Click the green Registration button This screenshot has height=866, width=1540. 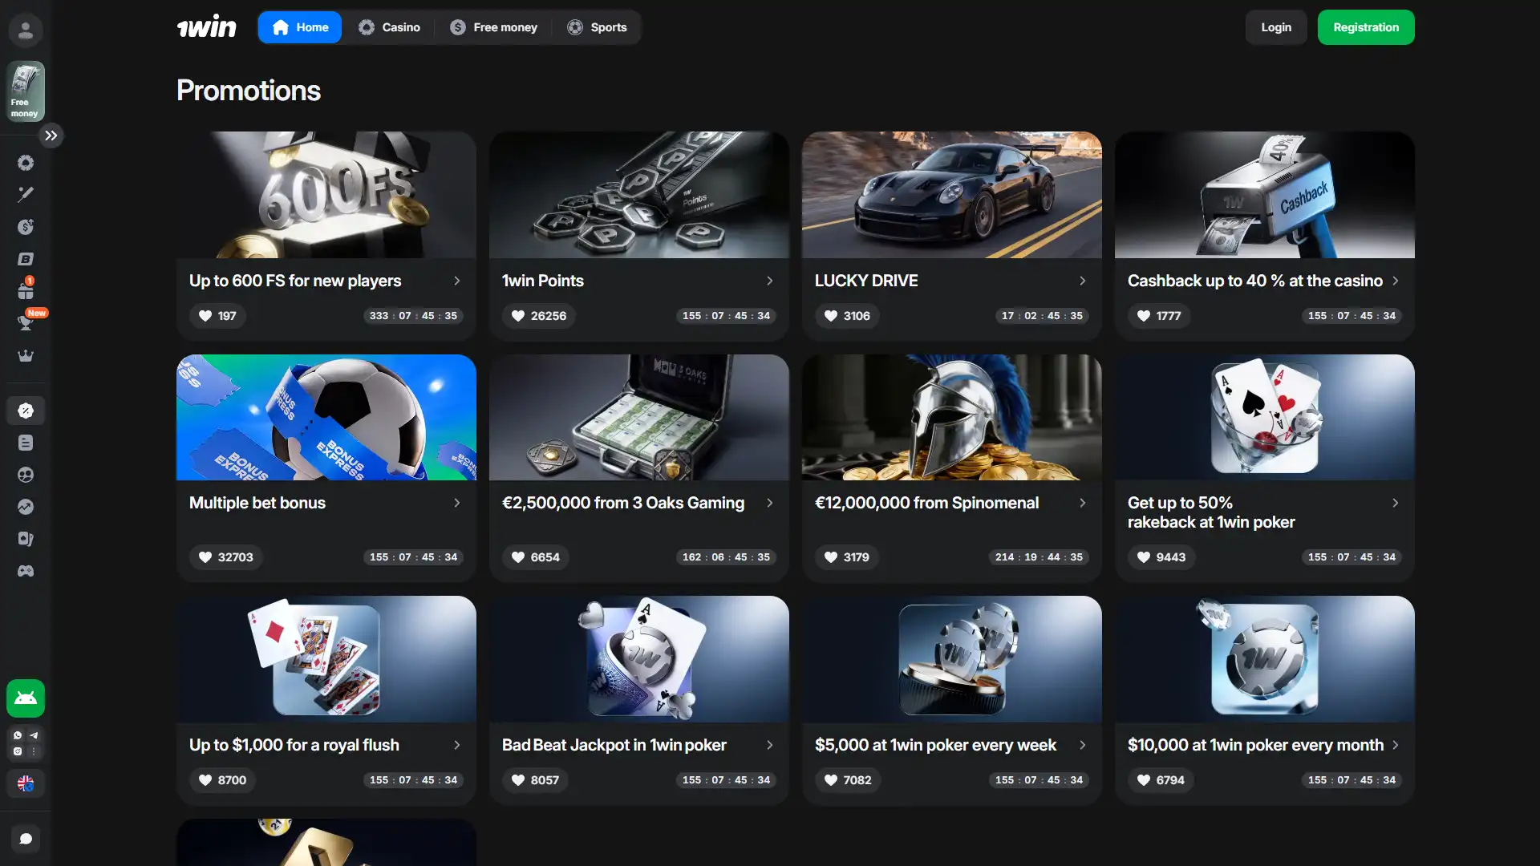point(1366,27)
